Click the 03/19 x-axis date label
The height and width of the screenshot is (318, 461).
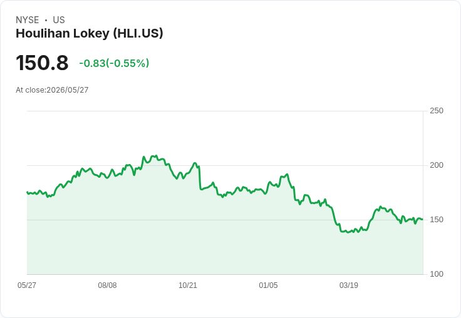349,285
